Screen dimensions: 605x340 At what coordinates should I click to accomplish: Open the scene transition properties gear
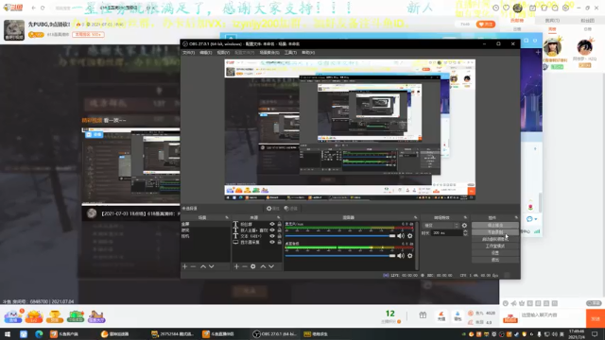tap(464, 226)
